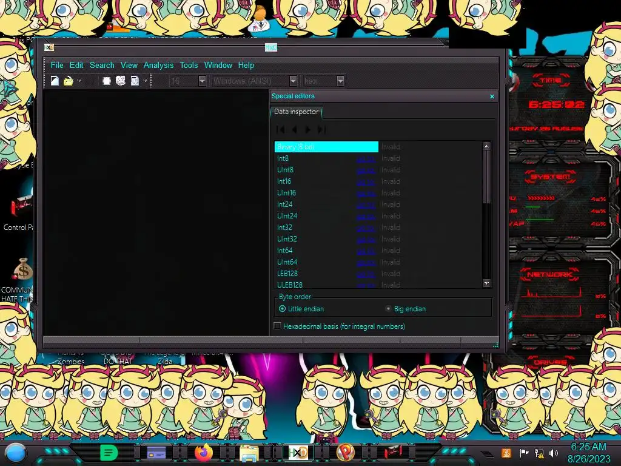The image size is (621, 466).
Task: Open the Edit menu
Action: 76,65
